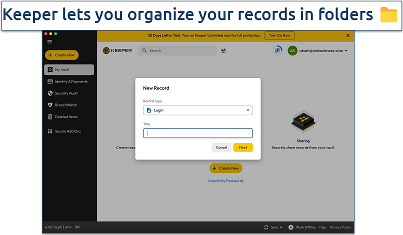The height and width of the screenshot is (235, 403).
Task: Open the search filter options icon
Action: pyautogui.click(x=223, y=50)
